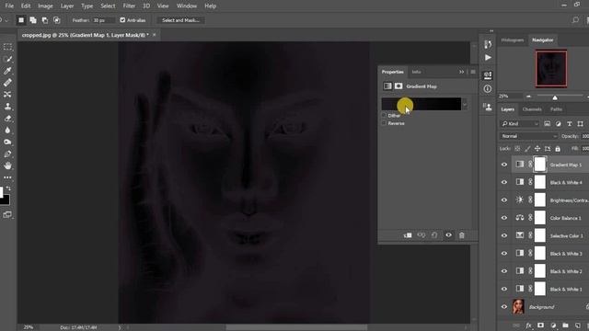Open the Filter menu
Viewport: 589px width, 331px height.
pos(129,6)
